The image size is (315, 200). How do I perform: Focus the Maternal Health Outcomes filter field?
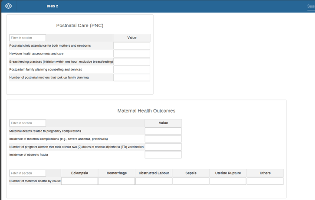pos(27,123)
